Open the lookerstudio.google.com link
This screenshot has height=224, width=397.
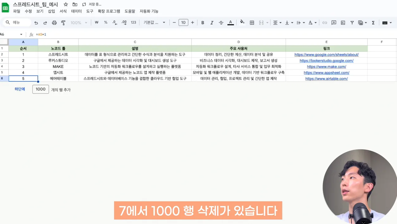pos(326,61)
